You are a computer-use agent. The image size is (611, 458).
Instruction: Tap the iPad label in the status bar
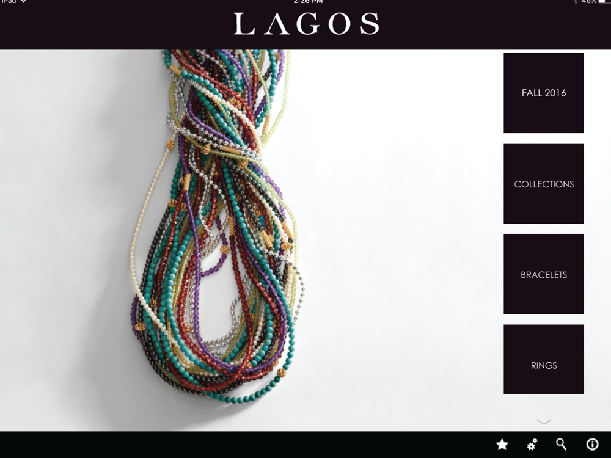point(8,2)
